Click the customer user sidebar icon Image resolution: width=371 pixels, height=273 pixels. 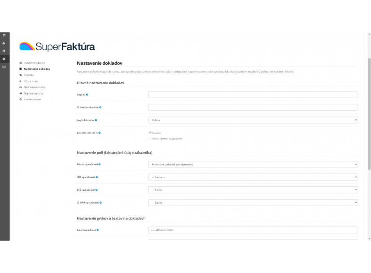(4, 43)
